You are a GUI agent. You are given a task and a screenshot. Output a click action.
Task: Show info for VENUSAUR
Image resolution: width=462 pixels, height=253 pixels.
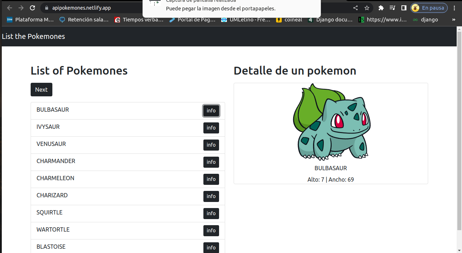[x=211, y=145]
